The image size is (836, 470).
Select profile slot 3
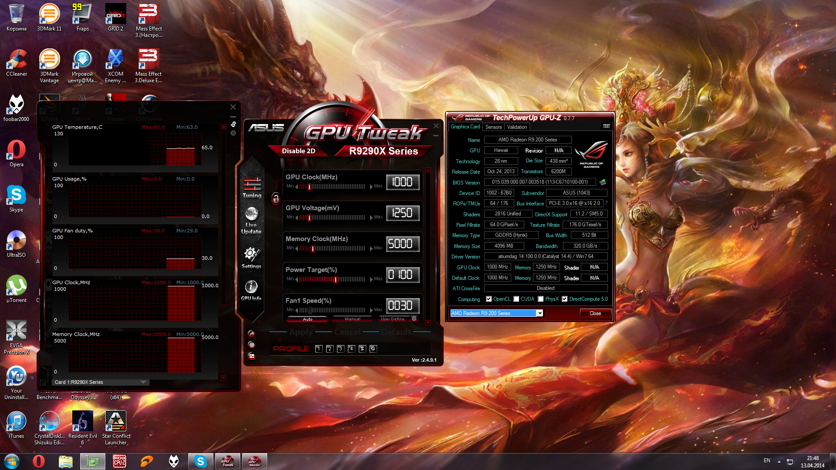coord(340,349)
